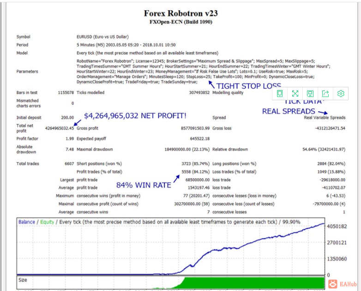Click the "Size" label in lower chart panel

pos(23,280)
